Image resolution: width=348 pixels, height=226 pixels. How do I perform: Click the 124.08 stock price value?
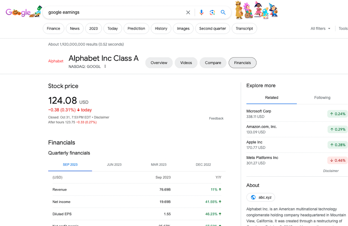tap(63, 100)
